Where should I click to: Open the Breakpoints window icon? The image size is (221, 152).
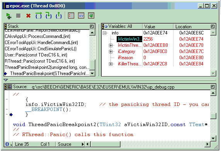point(71,15)
